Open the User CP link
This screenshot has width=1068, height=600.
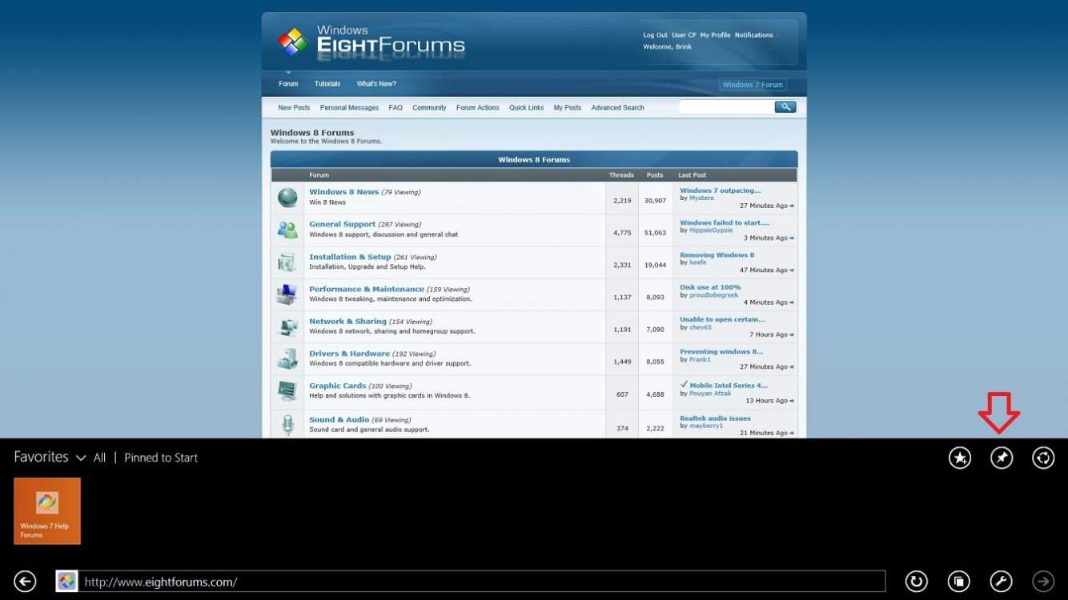point(684,35)
